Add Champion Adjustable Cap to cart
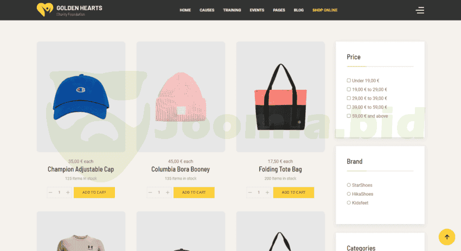This screenshot has width=461, height=251. 94,193
